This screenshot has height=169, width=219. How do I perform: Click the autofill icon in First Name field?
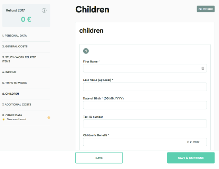202,68
